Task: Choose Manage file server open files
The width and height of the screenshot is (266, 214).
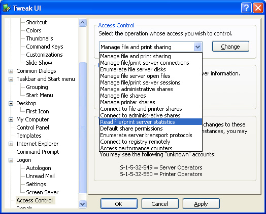Action: click(x=151, y=76)
